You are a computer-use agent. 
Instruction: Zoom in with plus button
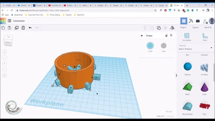point(4,64)
